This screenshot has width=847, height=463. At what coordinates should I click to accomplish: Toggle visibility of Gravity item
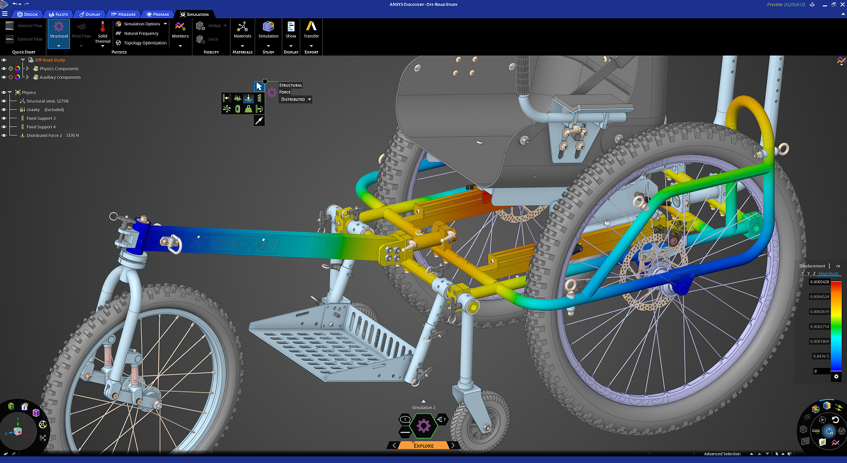[4, 110]
